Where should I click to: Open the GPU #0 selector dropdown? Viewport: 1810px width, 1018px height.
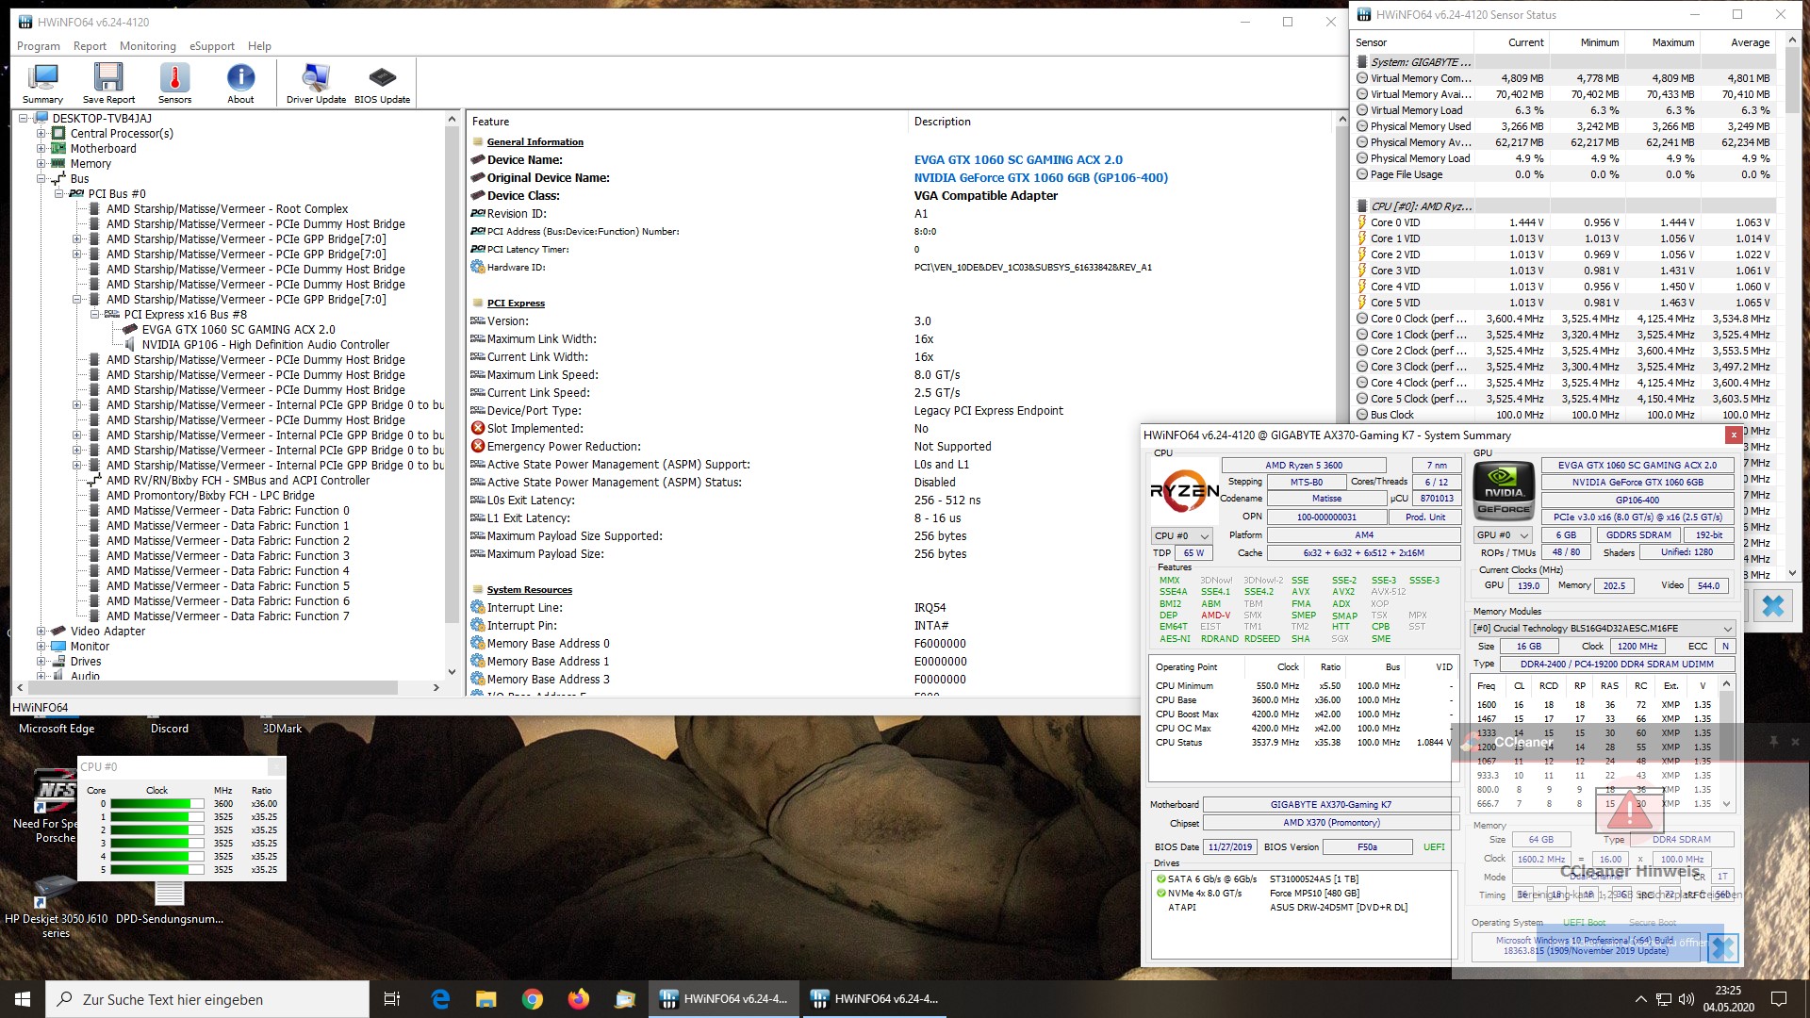(1503, 534)
